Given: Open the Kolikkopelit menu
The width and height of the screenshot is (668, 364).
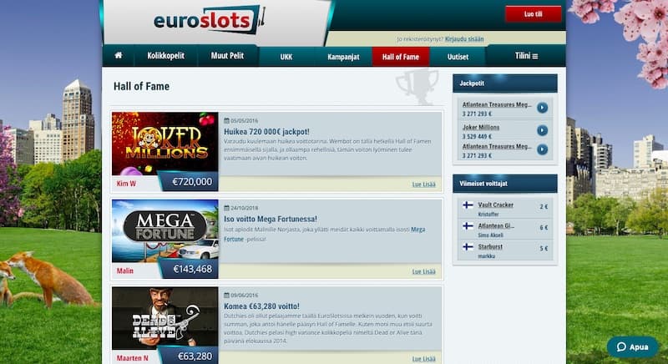Looking at the screenshot, I should point(165,56).
